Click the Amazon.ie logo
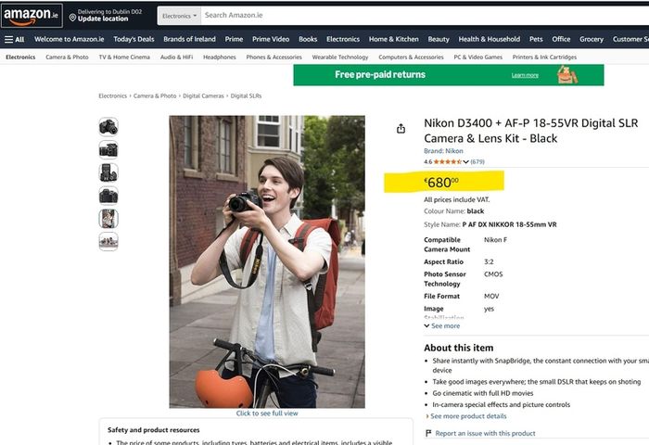This screenshot has width=649, height=445. [x=32, y=16]
